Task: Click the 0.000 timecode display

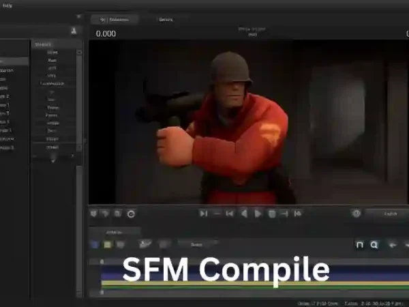Action: (106, 33)
